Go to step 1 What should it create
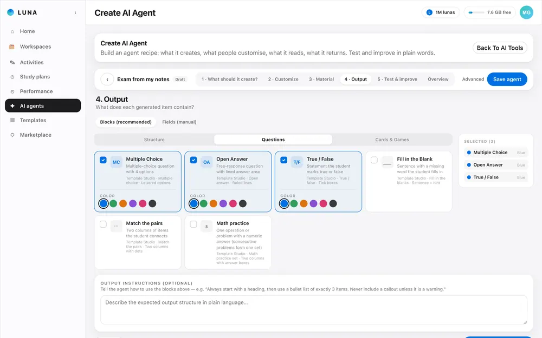This screenshot has width=542, height=338. pyautogui.click(x=229, y=79)
